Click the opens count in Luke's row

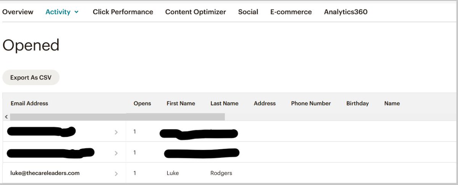135,173
